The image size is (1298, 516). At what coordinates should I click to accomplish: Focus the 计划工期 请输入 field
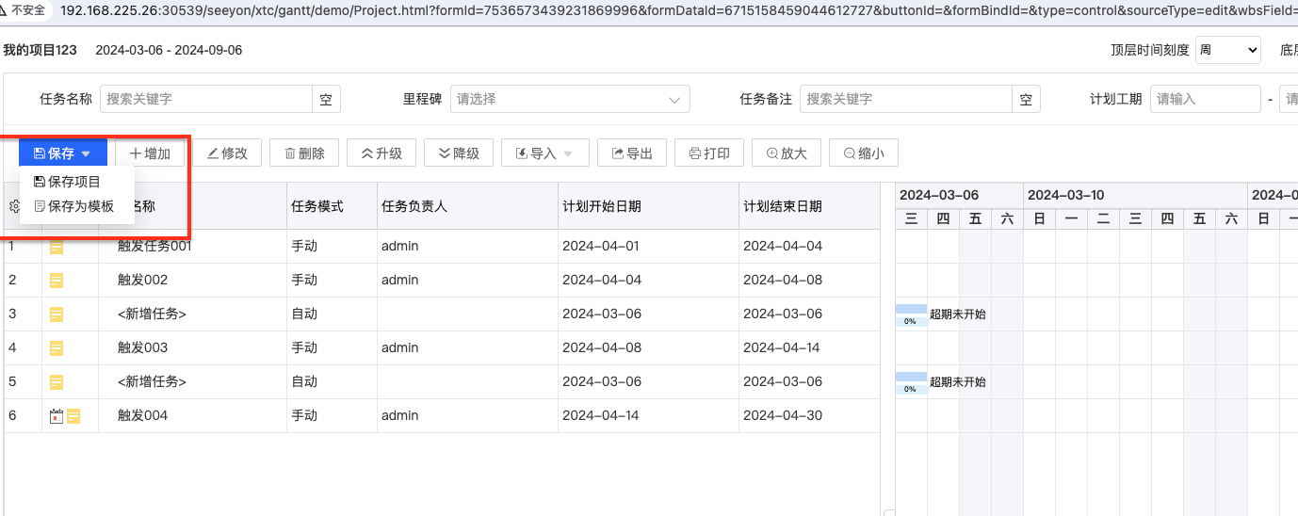(x=1205, y=99)
